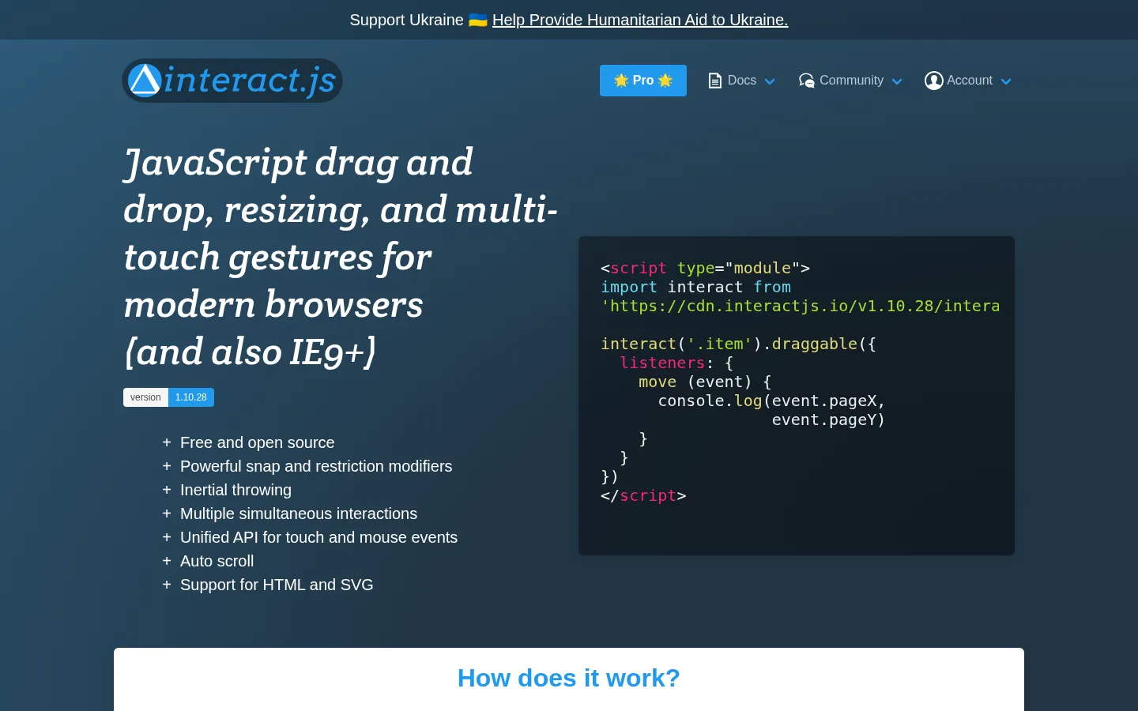This screenshot has height=711, width=1138.
Task: Click the Account user avatar icon
Action: pyautogui.click(x=934, y=81)
